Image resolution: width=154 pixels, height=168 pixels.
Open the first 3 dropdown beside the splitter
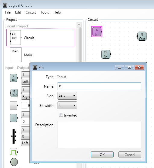click(25, 130)
